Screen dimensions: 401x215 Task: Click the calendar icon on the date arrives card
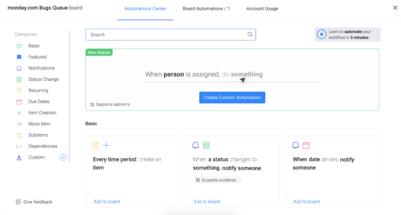click(306, 146)
